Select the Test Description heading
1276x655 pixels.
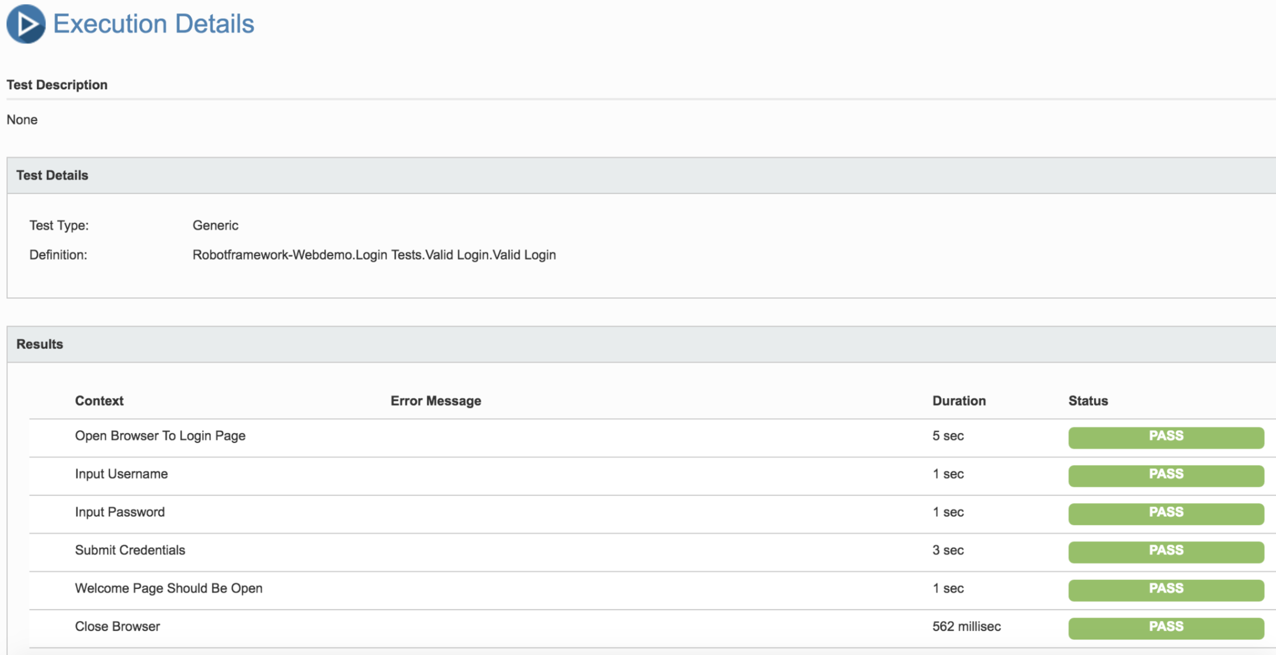coord(57,85)
